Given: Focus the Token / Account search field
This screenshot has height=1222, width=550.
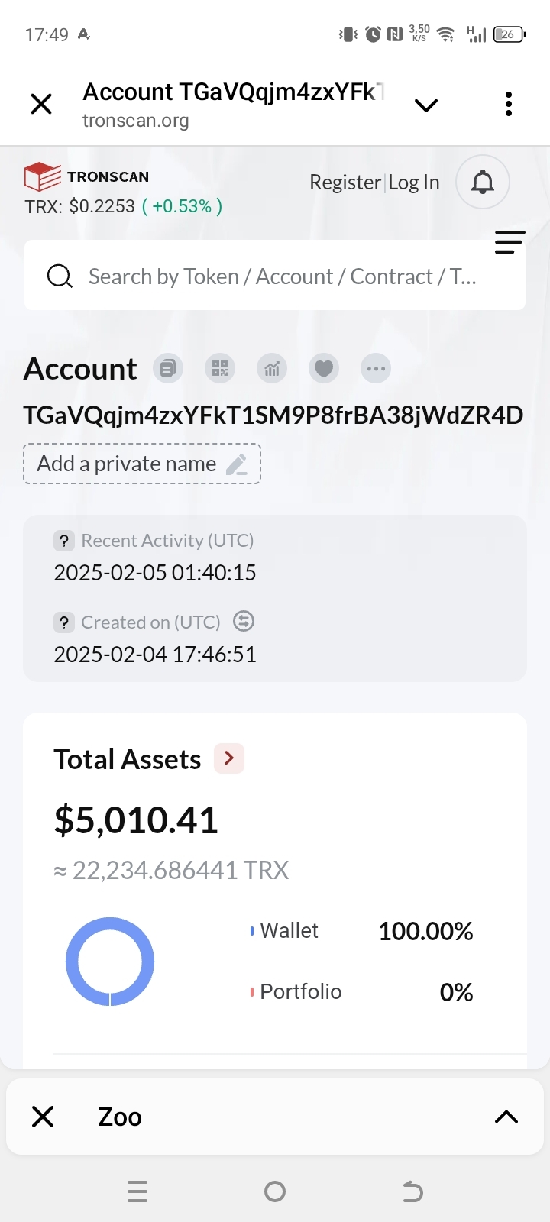Looking at the screenshot, I should [x=283, y=276].
